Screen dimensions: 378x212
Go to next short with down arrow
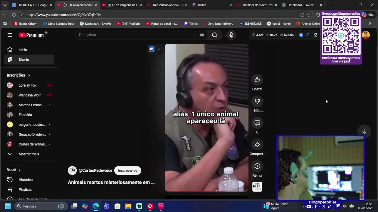(364, 132)
